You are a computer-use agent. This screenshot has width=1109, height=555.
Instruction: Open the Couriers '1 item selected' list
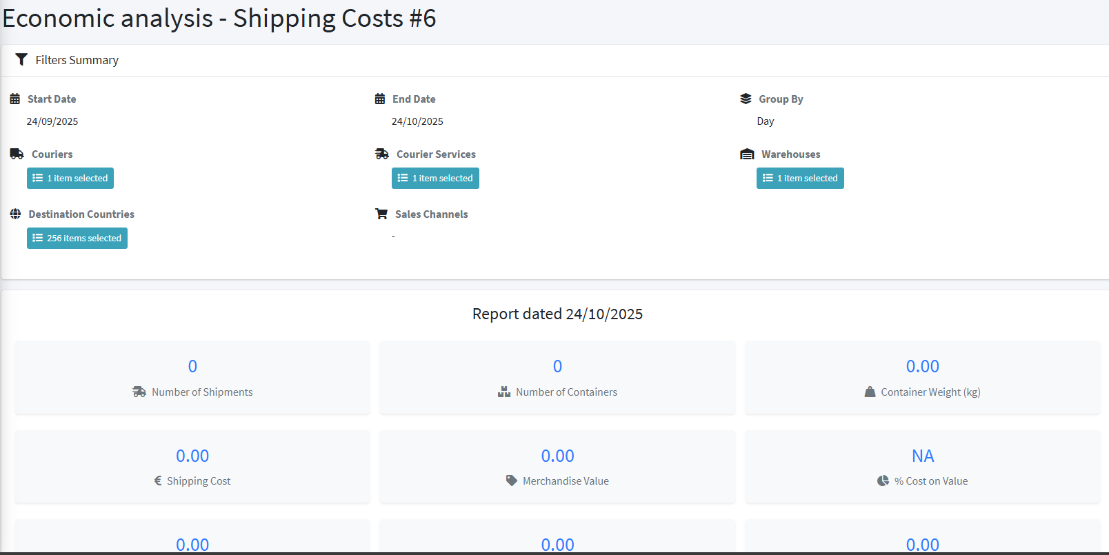click(x=70, y=179)
